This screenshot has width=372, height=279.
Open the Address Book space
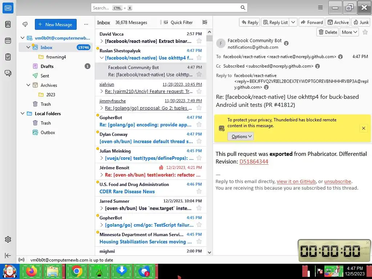[x=8, y=24]
